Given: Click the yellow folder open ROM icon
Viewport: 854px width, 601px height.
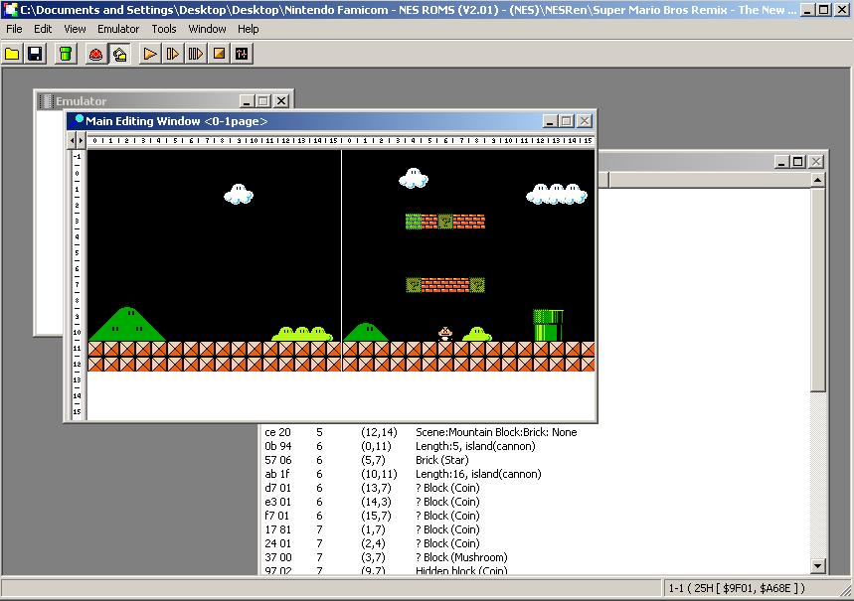Looking at the screenshot, I should [13, 54].
